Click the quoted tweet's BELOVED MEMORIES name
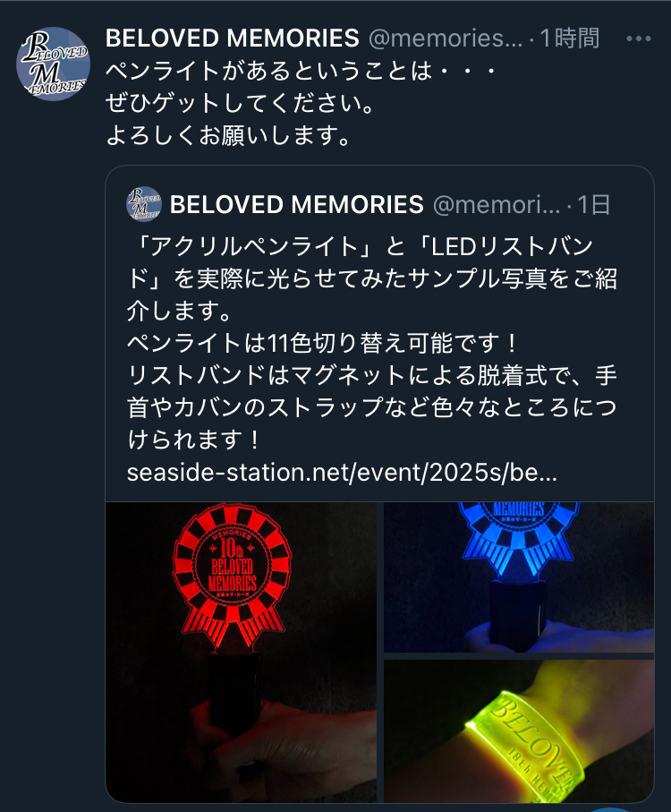The height and width of the screenshot is (812, 671). [296, 204]
